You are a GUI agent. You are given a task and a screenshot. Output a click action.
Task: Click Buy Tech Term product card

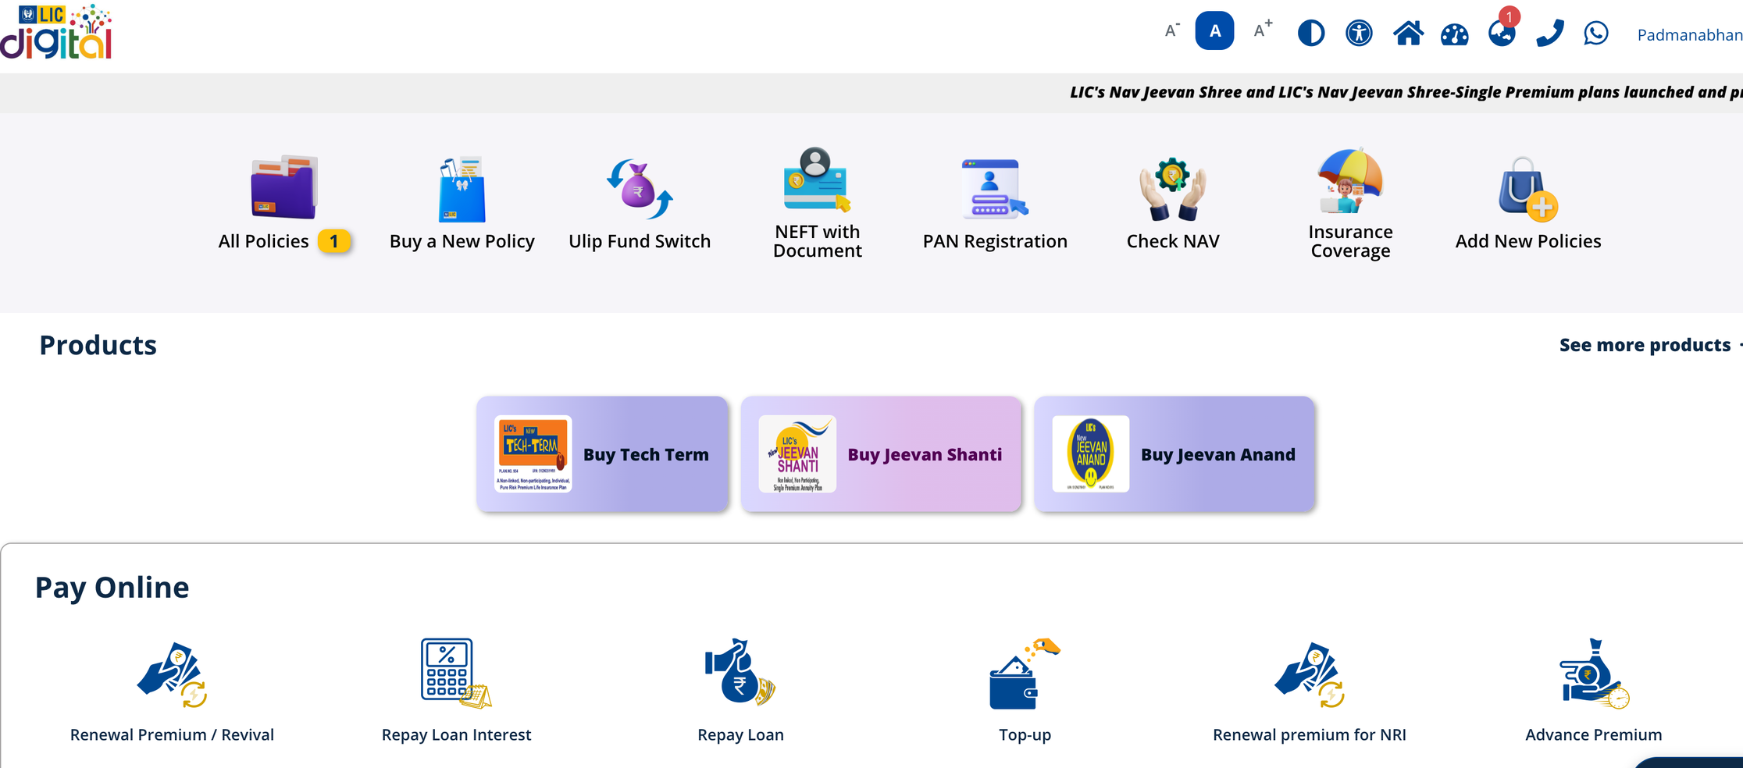click(602, 454)
